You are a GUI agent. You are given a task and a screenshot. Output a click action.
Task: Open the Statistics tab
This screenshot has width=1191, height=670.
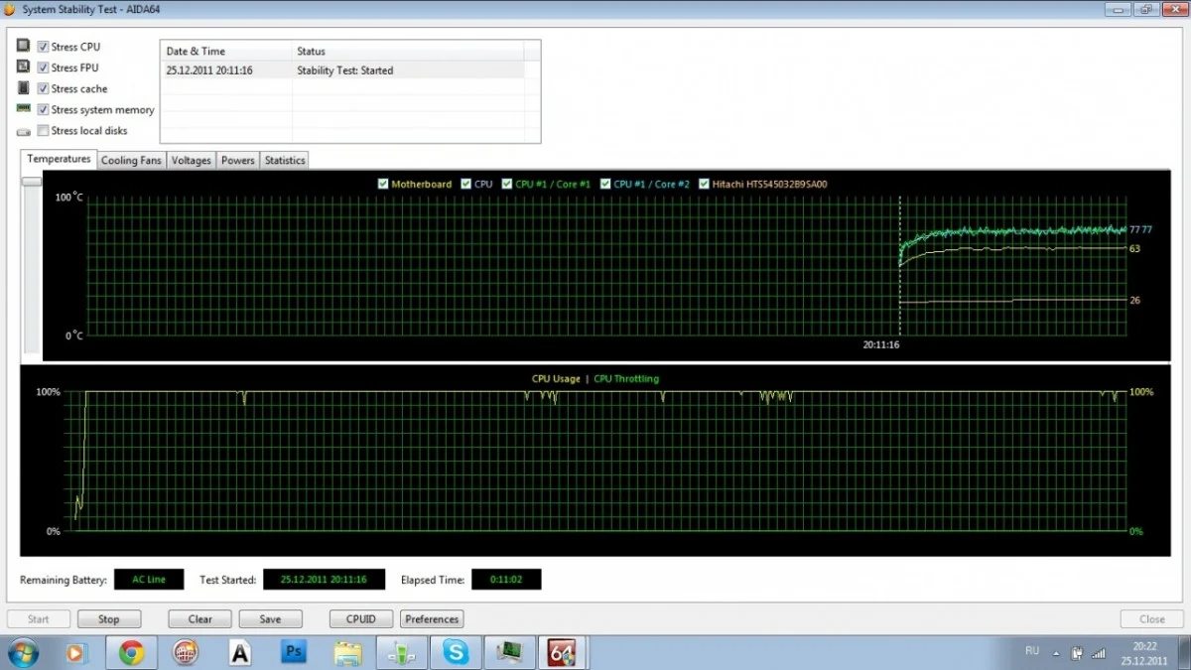tap(285, 160)
